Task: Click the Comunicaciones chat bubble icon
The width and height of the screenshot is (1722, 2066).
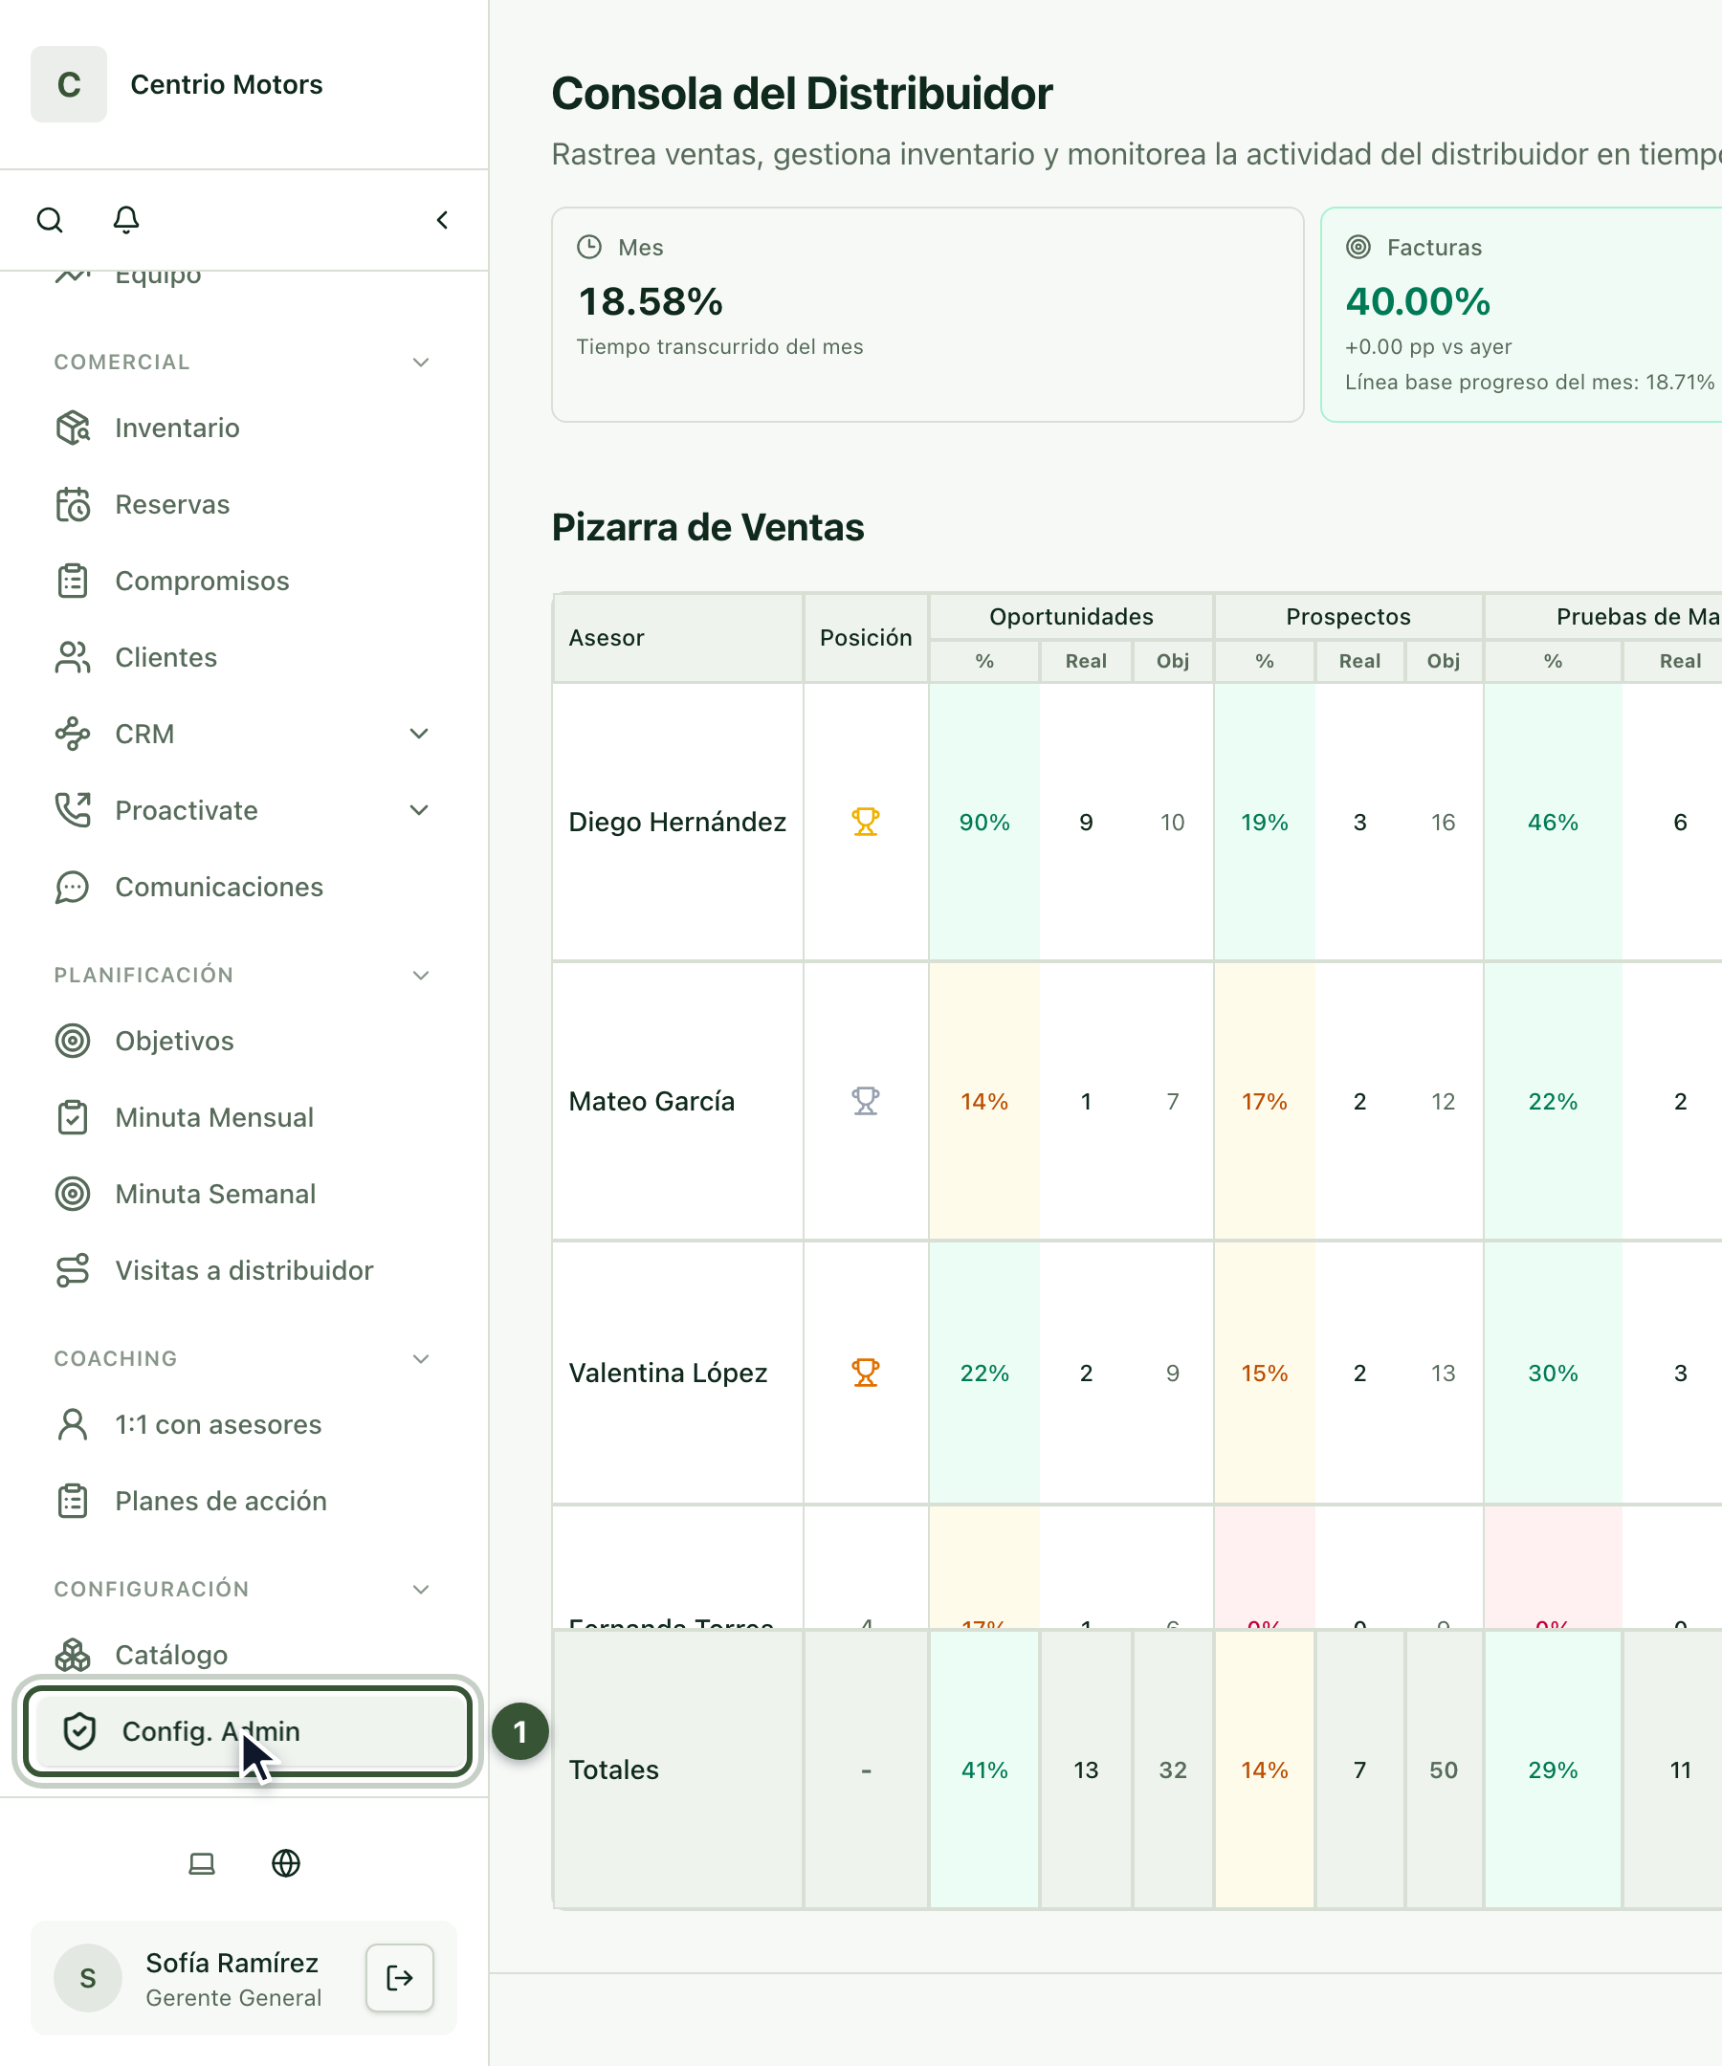Action: pos(73,888)
